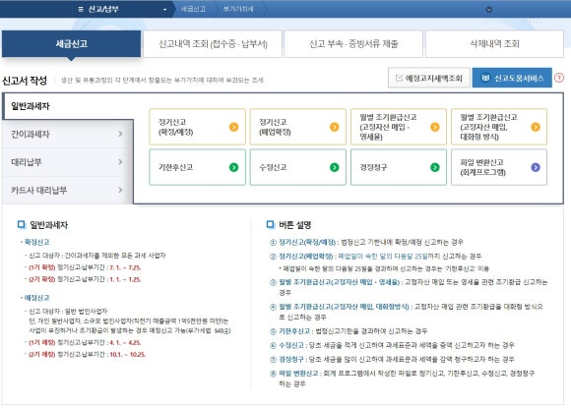The image size is (571, 408).
Task: Click the 기한후신고 card
Action: 197,167
